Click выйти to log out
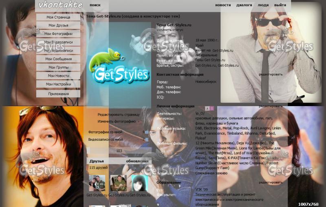Viewport: 326px width, 207px height. coord(280,5)
